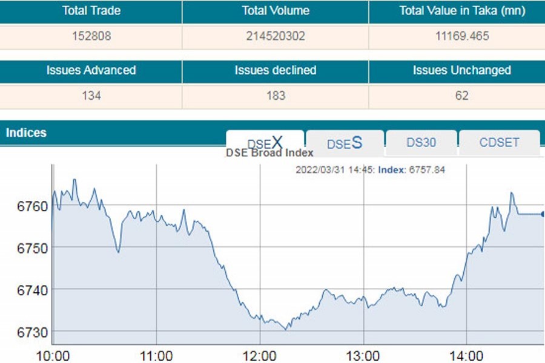The height and width of the screenshot is (363, 545).
Task: Click the Issues Advanced header
Action: 91,70
